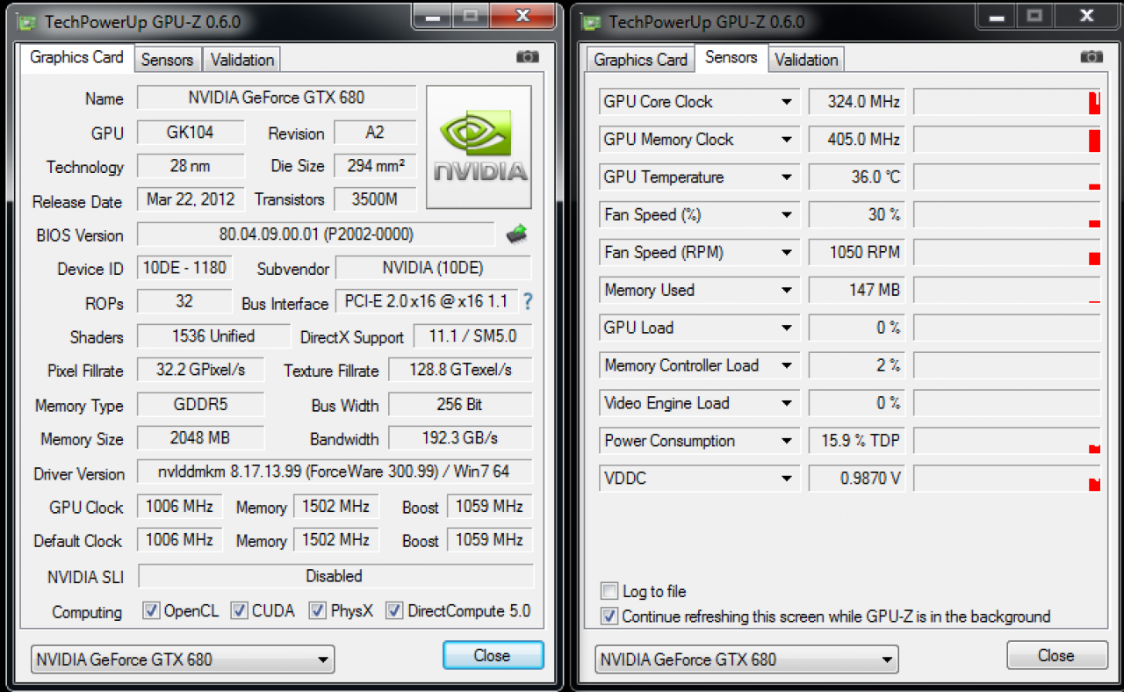Open Validation tab in right window
The height and width of the screenshot is (692, 1124).
(x=806, y=60)
